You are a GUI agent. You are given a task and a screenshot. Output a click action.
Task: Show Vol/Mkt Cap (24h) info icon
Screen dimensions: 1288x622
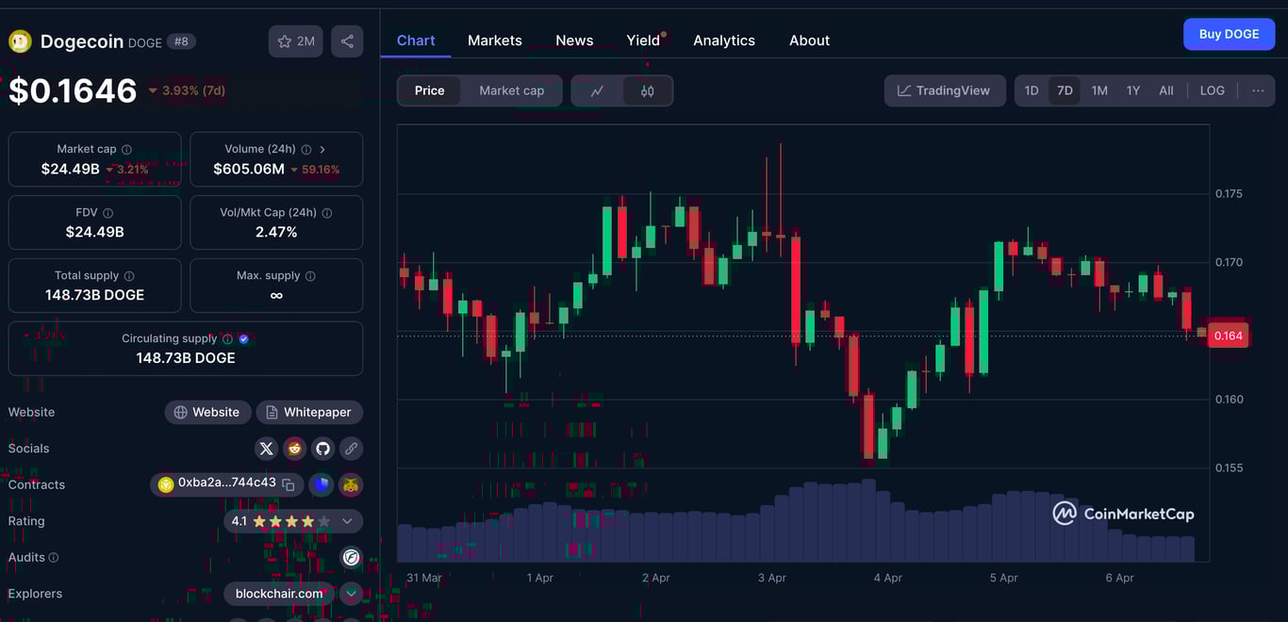pos(327,213)
